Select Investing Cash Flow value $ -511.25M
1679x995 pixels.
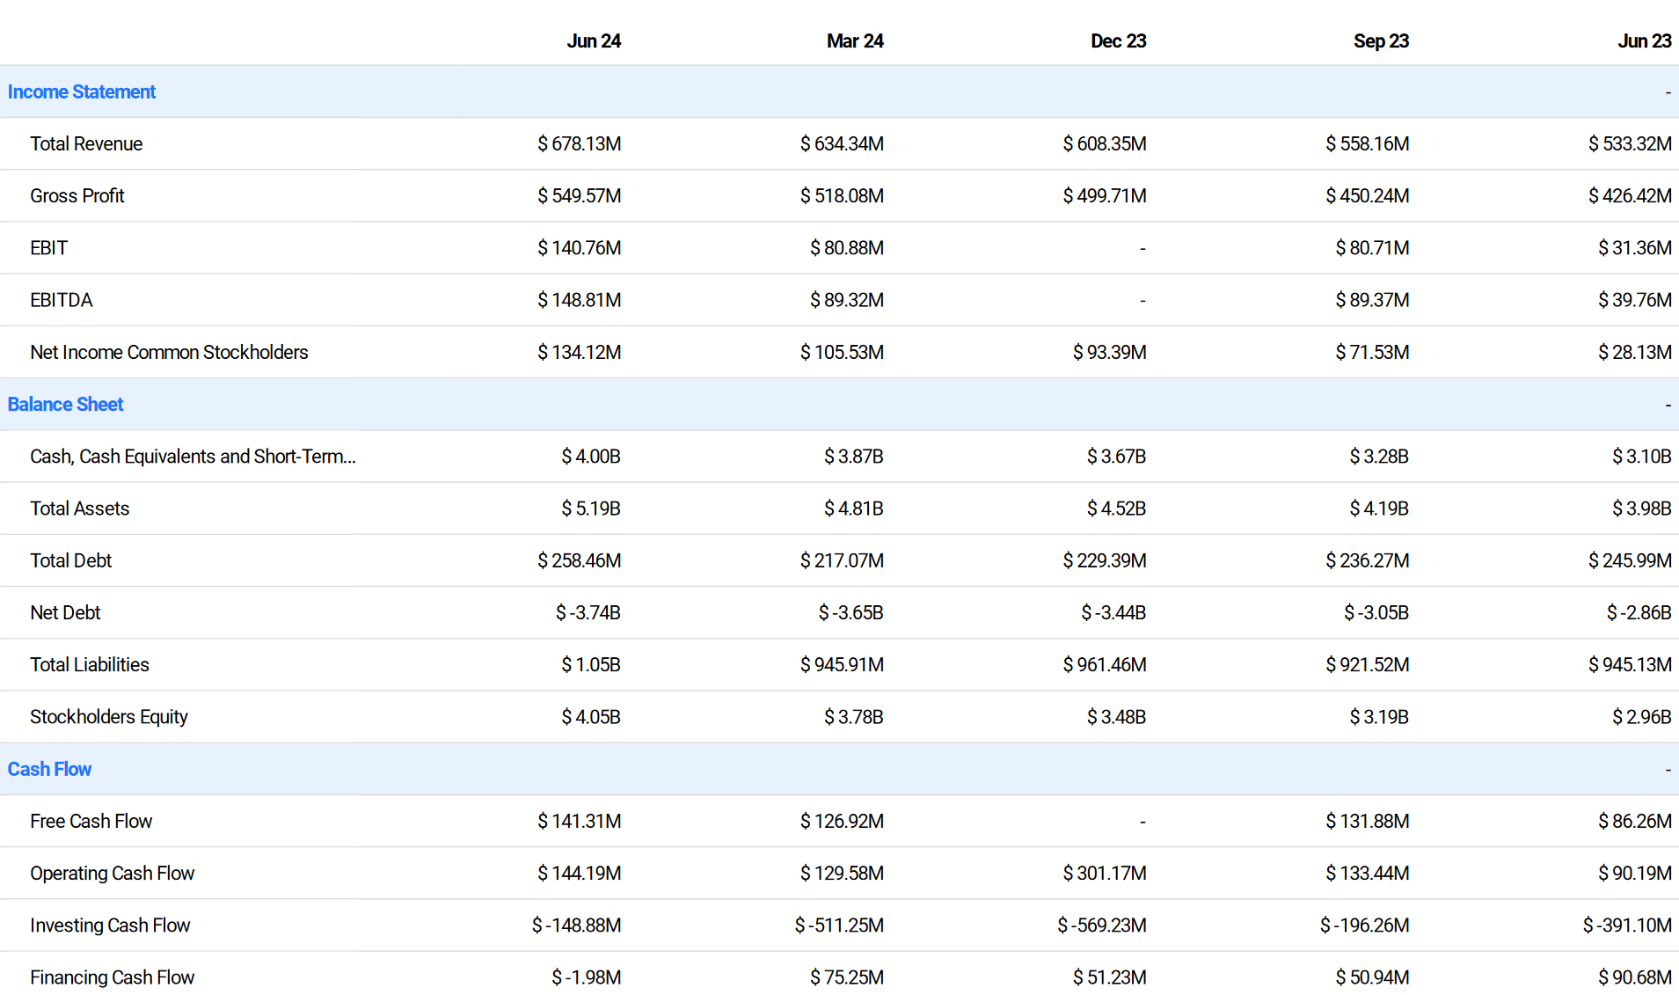pos(839,925)
